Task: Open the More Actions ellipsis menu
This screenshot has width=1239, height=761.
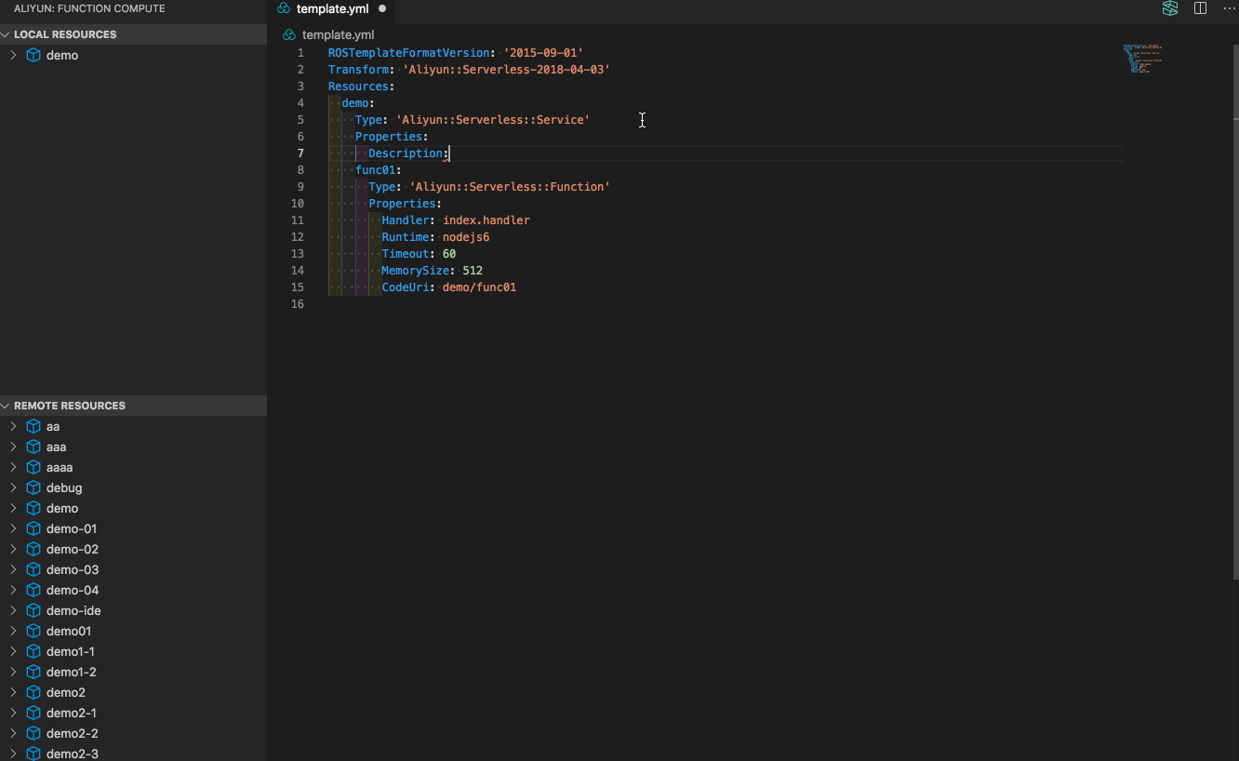Action: (x=1229, y=8)
